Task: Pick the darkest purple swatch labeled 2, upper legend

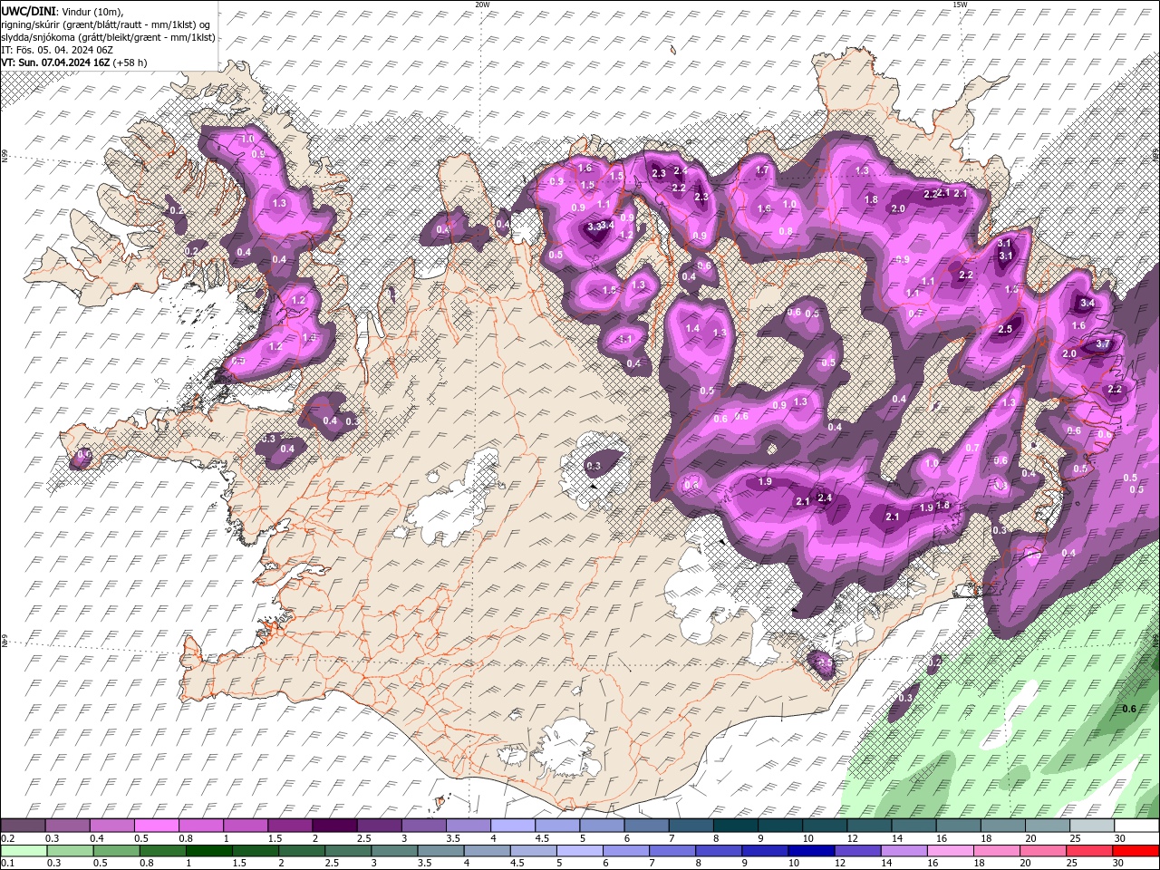Action: [333, 826]
